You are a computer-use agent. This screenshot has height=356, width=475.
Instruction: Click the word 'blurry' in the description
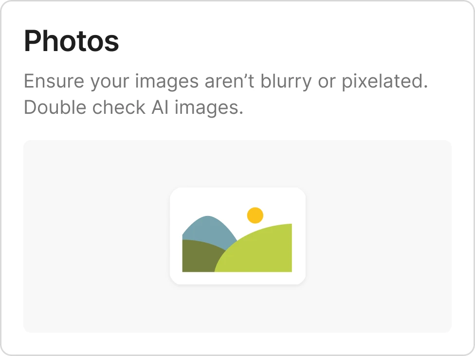[286, 81]
